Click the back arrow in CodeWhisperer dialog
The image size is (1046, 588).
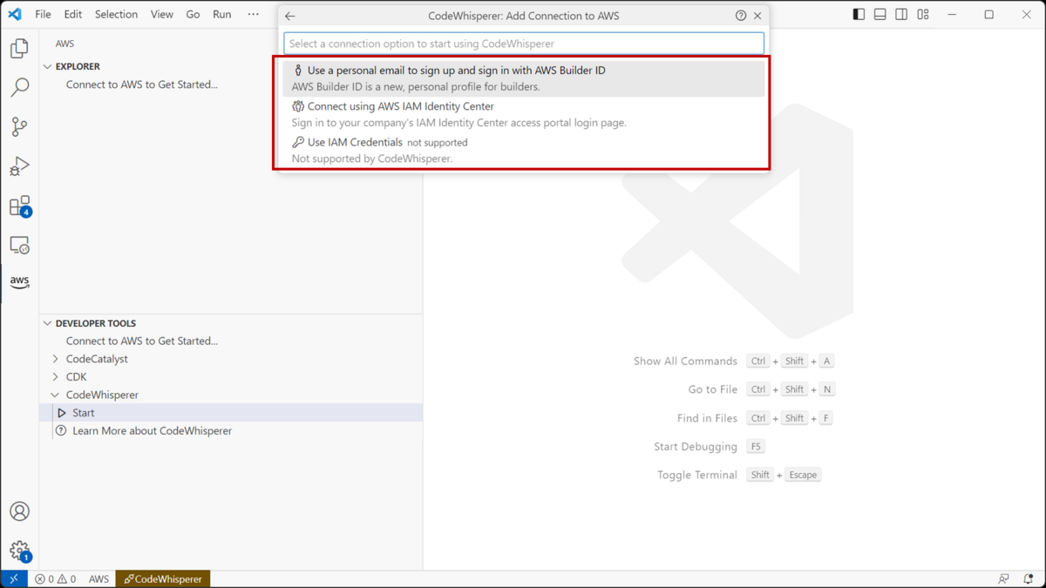[290, 16]
